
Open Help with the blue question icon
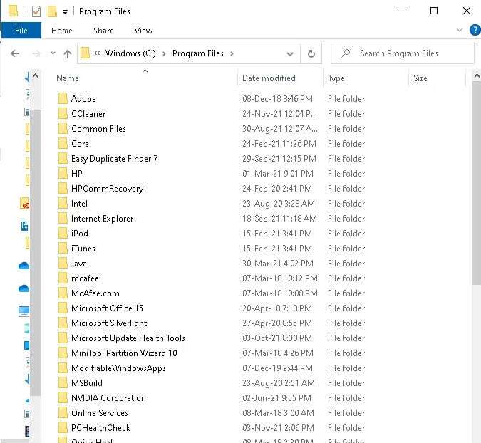[x=475, y=30]
